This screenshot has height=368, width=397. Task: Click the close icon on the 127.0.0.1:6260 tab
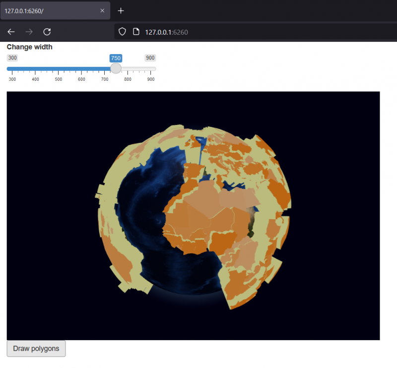click(x=102, y=10)
